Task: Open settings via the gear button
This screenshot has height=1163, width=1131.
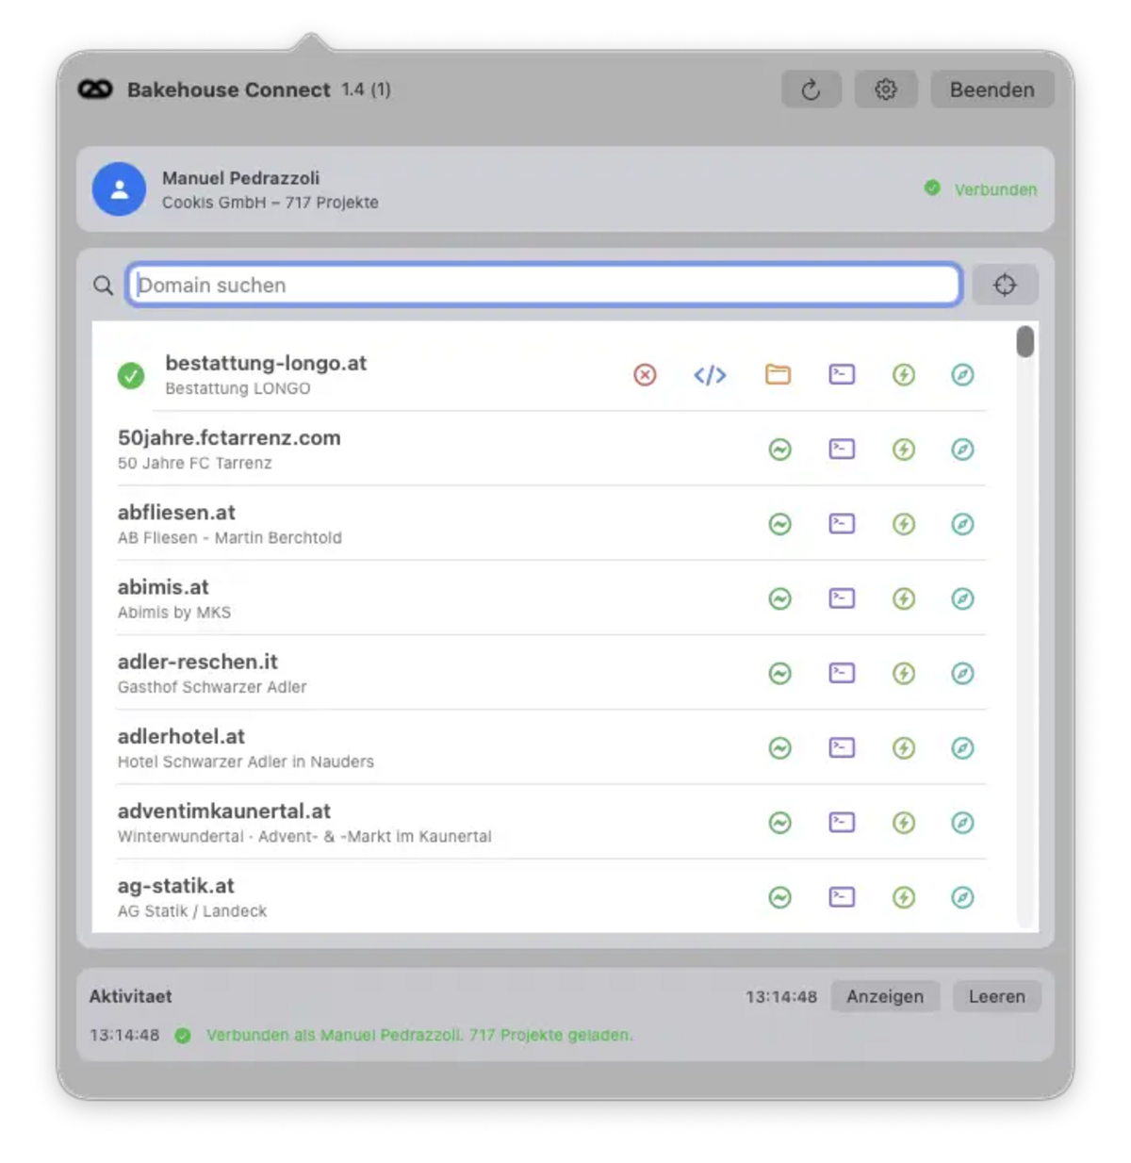Action: click(x=885, y=90)
